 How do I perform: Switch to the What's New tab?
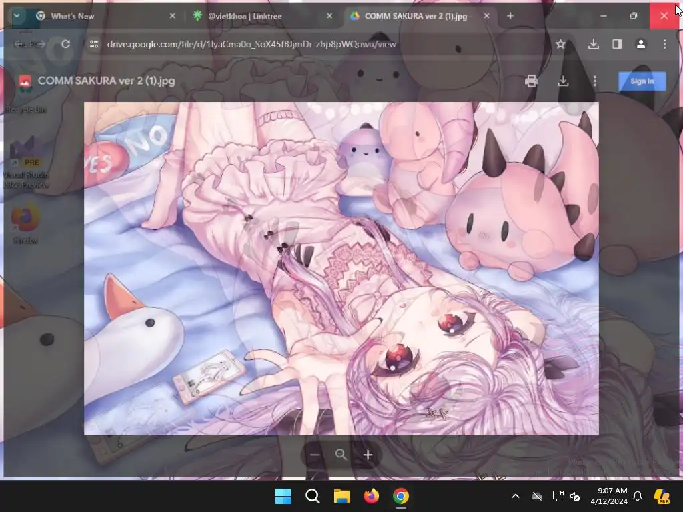point(106,16)
